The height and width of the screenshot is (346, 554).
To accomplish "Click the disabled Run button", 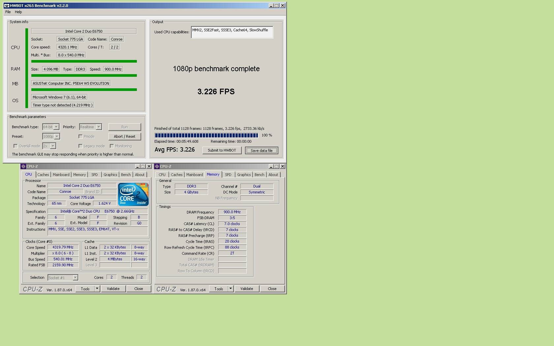I will coord(125,127).
